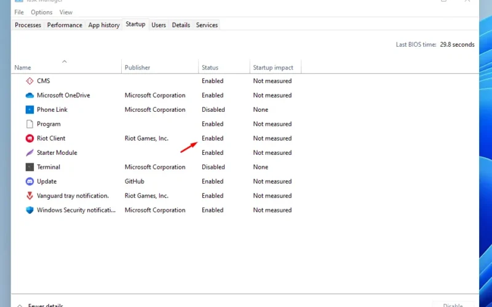This screenshot has height=307, width=492.
Task: Click Disabled status of Phone Link
Action: click(213, 110)
